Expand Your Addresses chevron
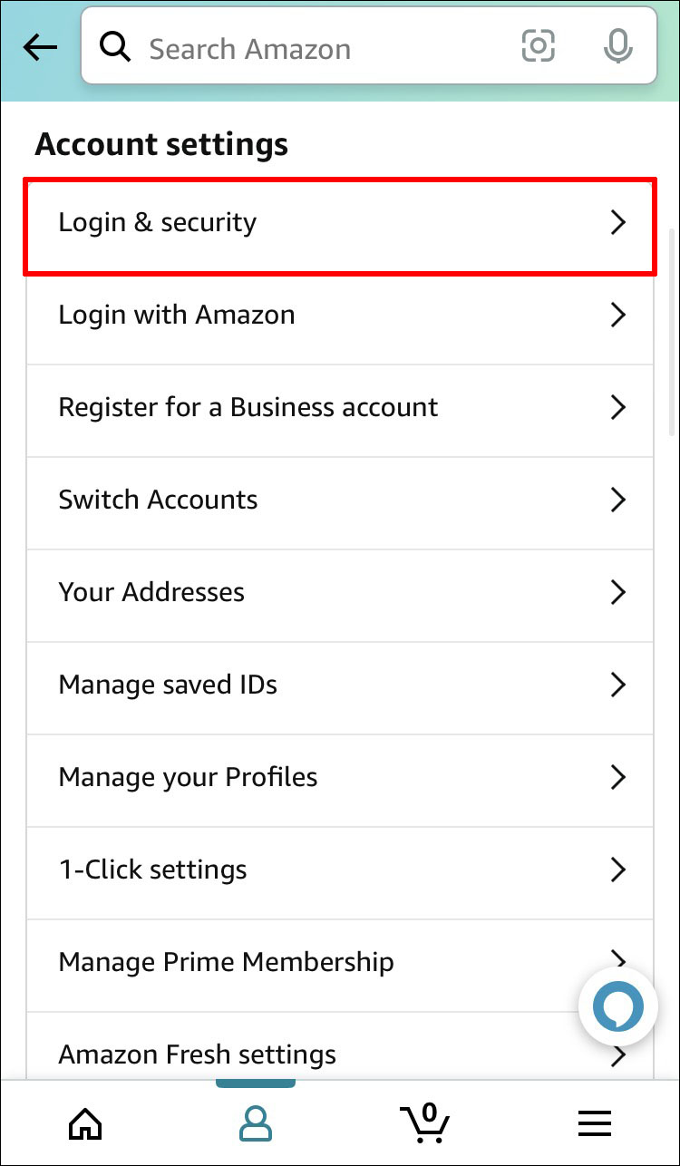Image resolution: width=680 pixels, height=1166 pixels. (x=618, y=593)
